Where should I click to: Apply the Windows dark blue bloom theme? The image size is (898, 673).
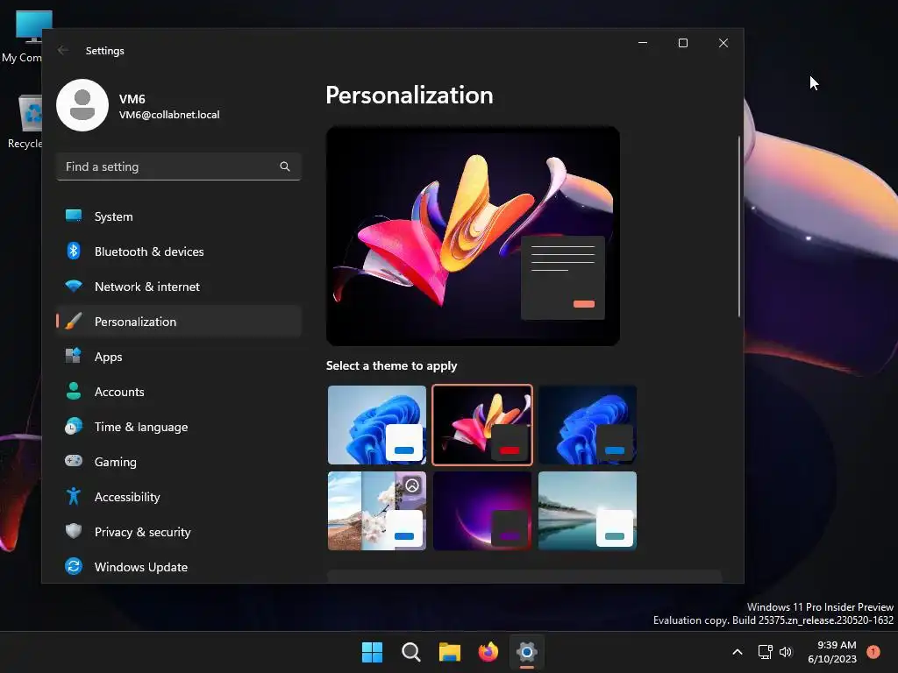coord(588,425)
